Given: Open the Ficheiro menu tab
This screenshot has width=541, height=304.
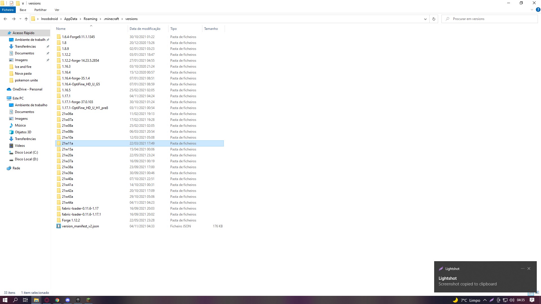Looking at the screenshot, I should (x=8, y=10).
